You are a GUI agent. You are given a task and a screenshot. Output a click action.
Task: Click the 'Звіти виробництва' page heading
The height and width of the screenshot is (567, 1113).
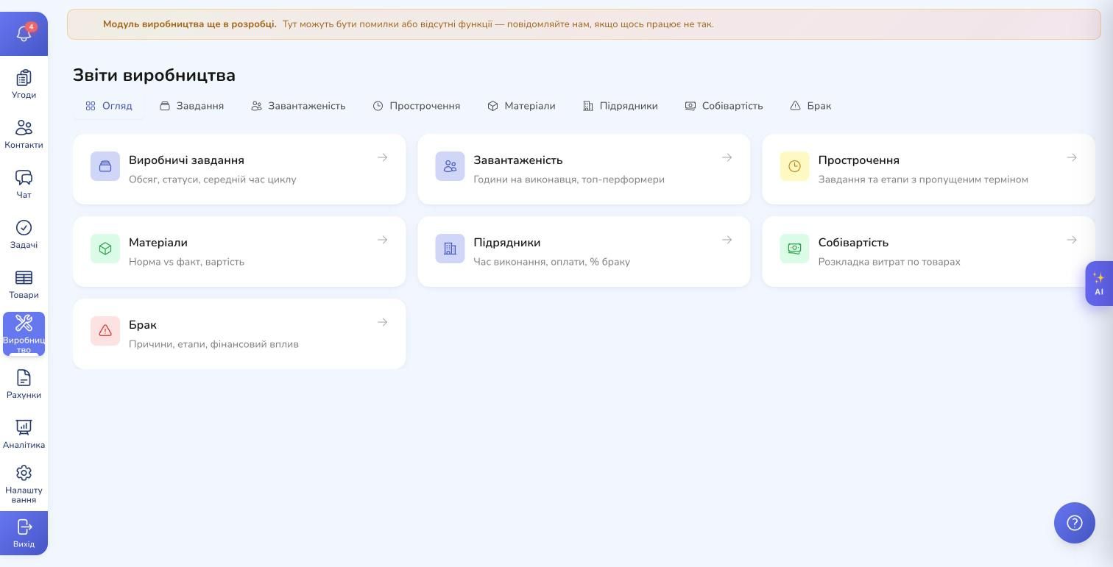coord(154,75)
